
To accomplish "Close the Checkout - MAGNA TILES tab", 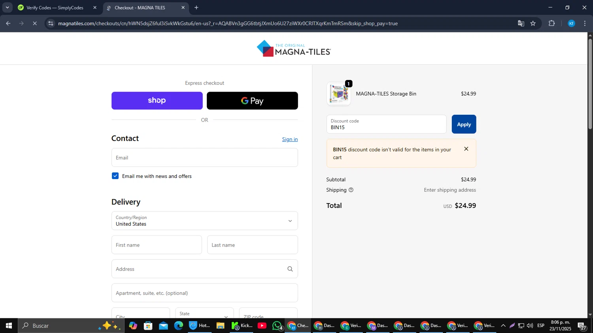I will (x=183, y=7).
